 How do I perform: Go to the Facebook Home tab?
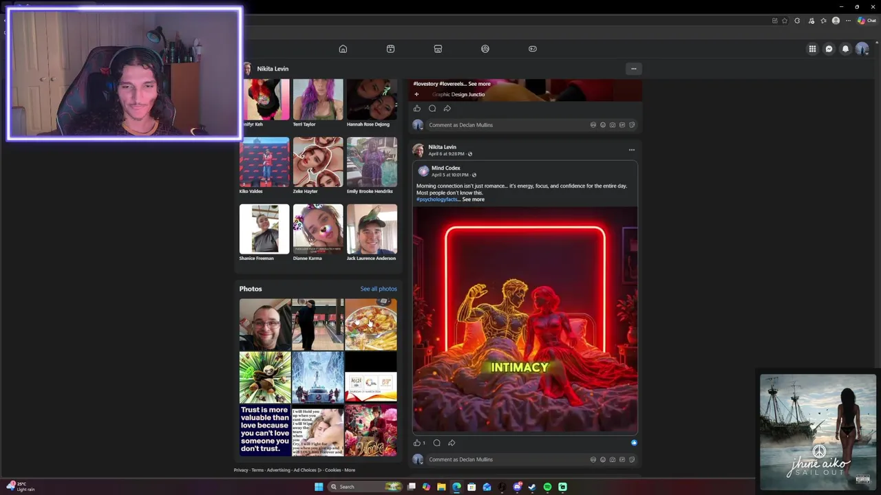[x=343, y=49]
